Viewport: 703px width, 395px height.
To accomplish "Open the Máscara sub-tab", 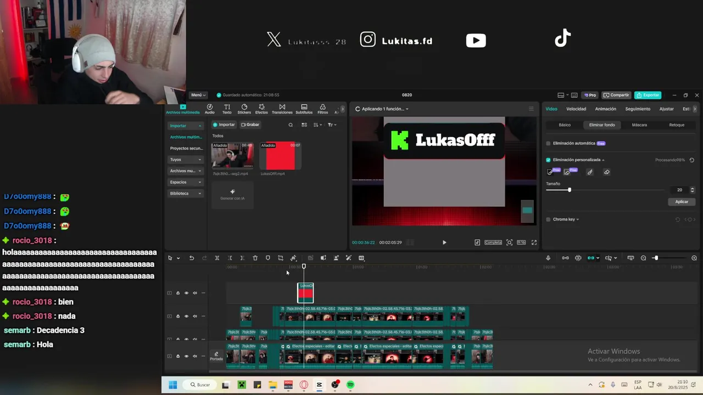I will pyautogui.click(x=639, y=125).
